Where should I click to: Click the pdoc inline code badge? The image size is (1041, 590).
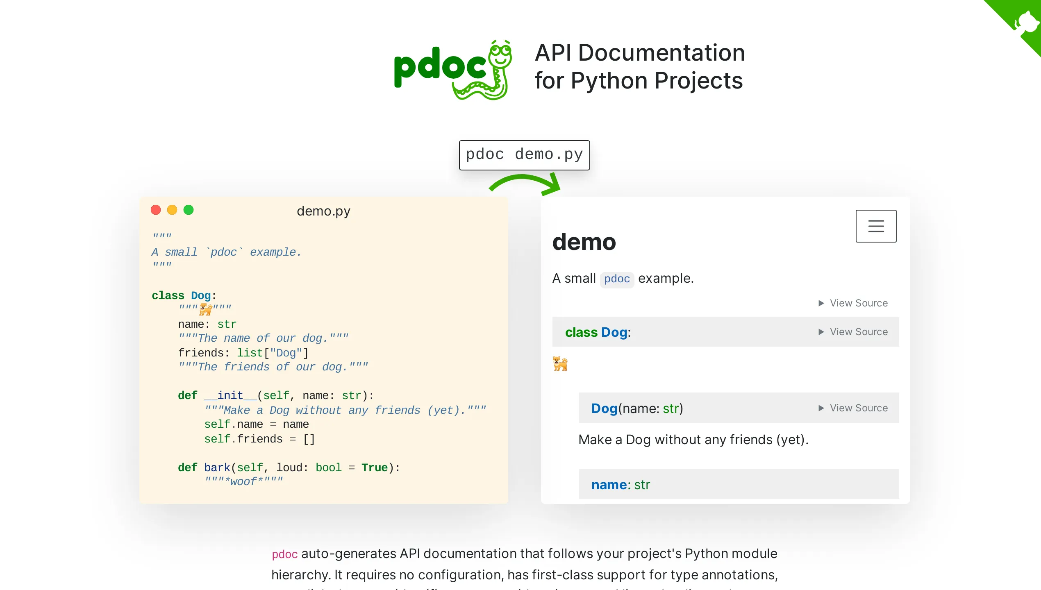coord(617,279)
